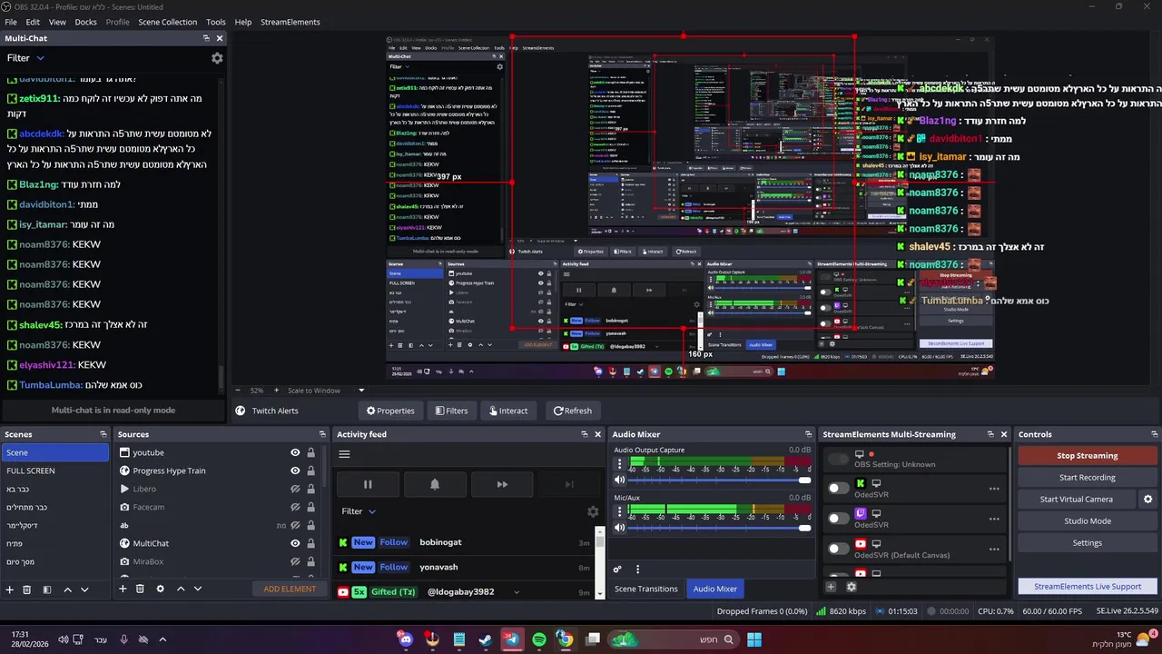Open source properties gear in Sources panel

pos(161,589)
